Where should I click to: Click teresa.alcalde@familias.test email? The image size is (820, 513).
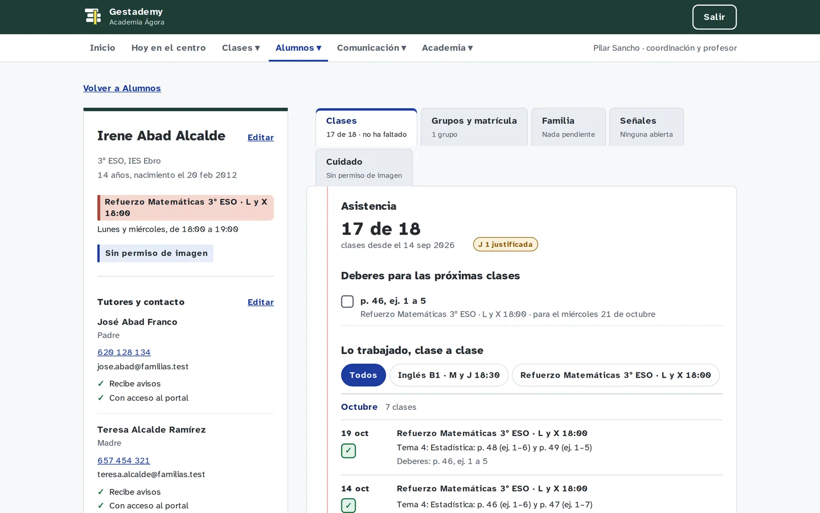pyautogui.click(x=151, y=475)
